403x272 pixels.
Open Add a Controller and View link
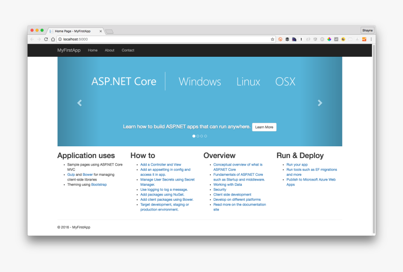coord(161,165)
